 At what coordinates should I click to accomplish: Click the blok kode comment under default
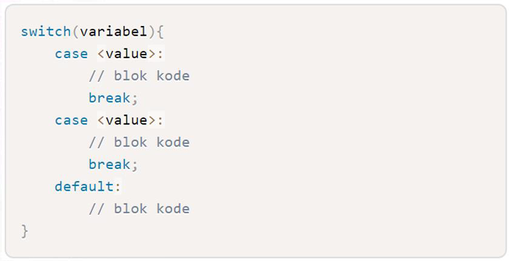[139, 208]
